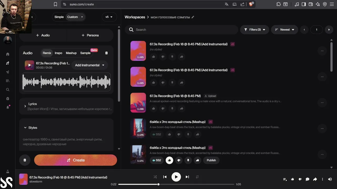Open the v5 model version dropdown
This screenshot has height=189, width=337.
point(109,17)
